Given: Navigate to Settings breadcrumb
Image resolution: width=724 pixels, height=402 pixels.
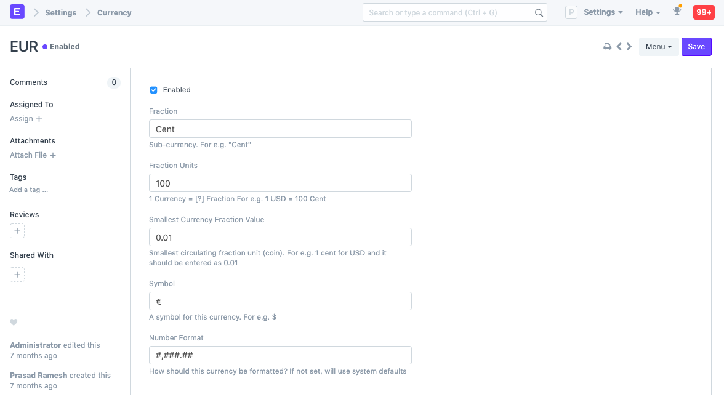Looking at the screenshot, I should pyautogui.click(x=60, y=12).
